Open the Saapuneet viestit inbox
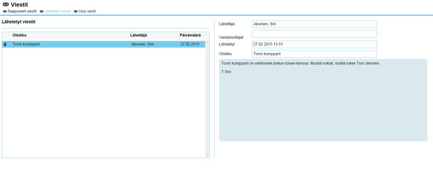The image size is (433, 172). 22,11
